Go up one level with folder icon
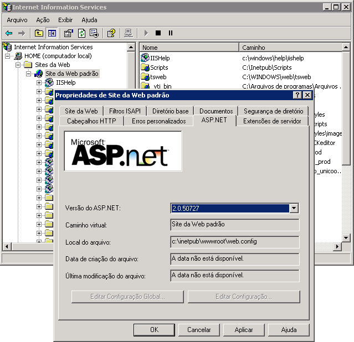 coord(39,33)
